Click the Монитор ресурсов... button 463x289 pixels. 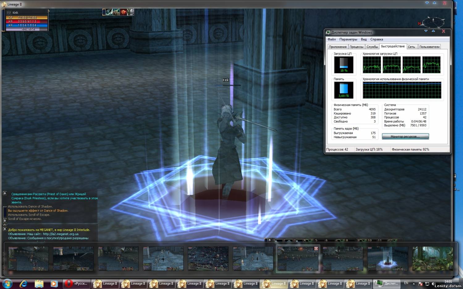pos(405,136)
